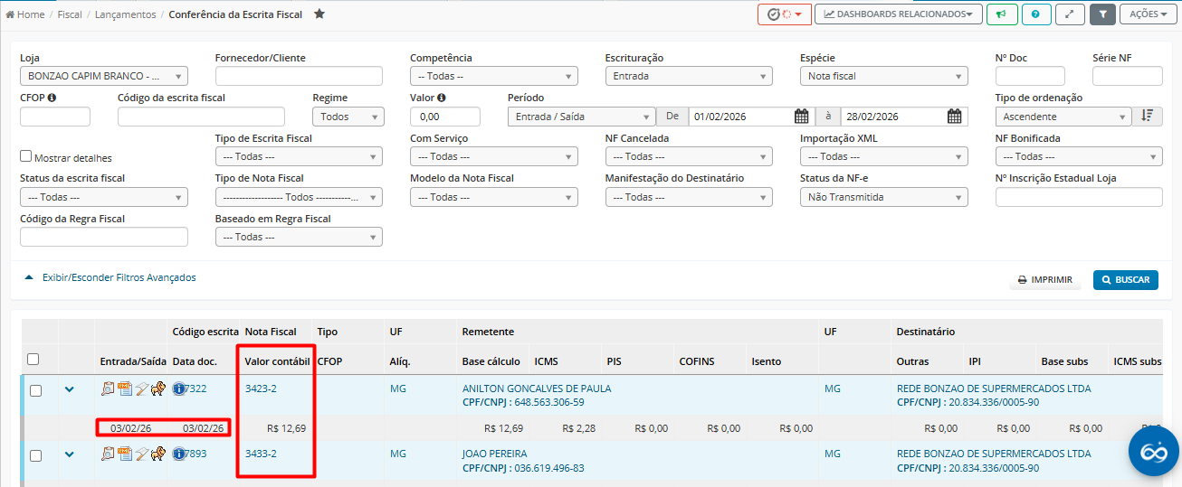Toggle the filter funnel icon

pyautogui.click(x=1102, y=14)
